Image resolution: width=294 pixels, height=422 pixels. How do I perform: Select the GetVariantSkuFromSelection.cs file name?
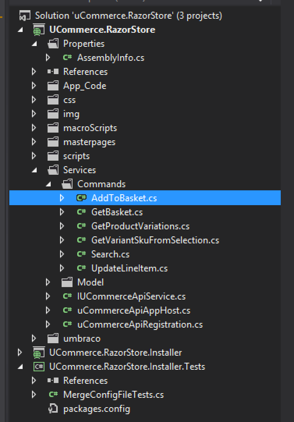coord(155,240)
